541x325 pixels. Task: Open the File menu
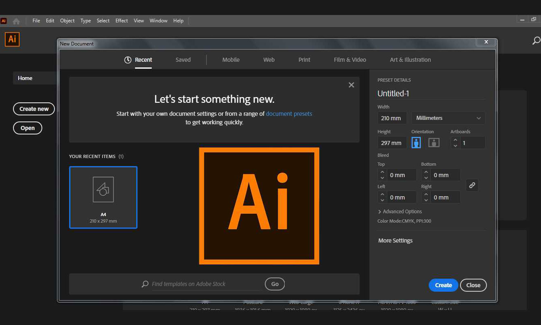pyautogui.click(x=36, y=21)
